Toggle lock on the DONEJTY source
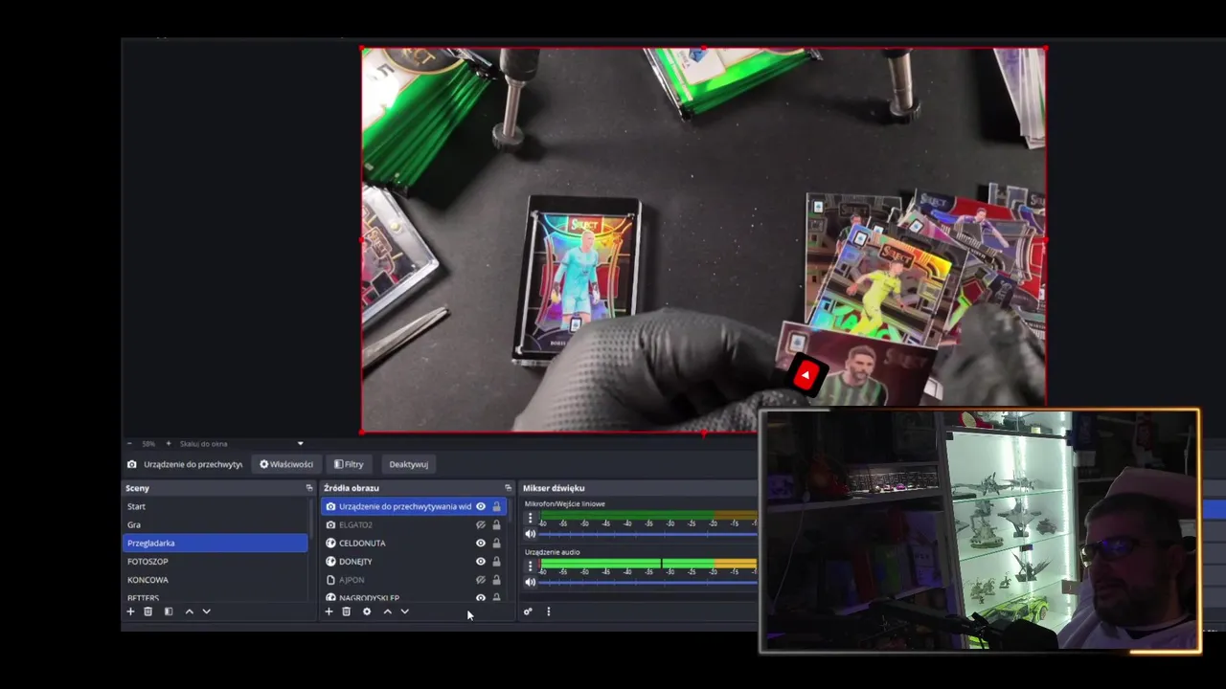This screenshot has height=689, width=1226. [496, 561]
